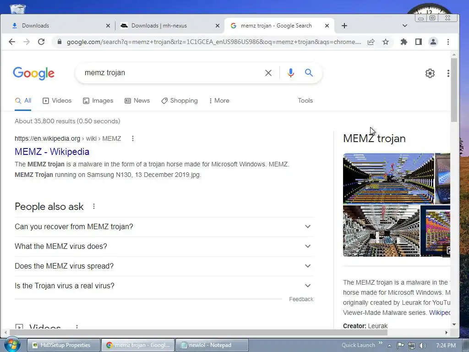469x352 pixels.
Task: Expand 'Does the MEMZ virus spread?'
Action: coord(164,266)
